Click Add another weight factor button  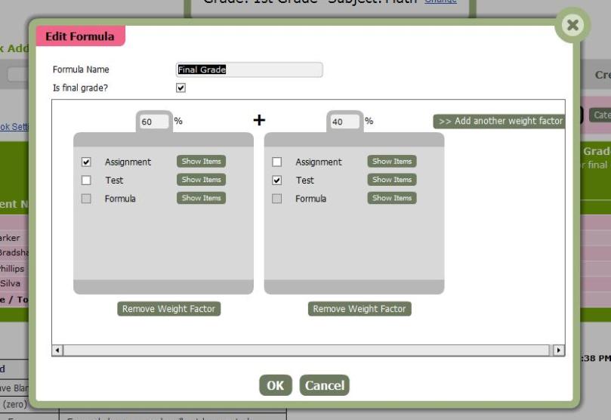(499, 121)
